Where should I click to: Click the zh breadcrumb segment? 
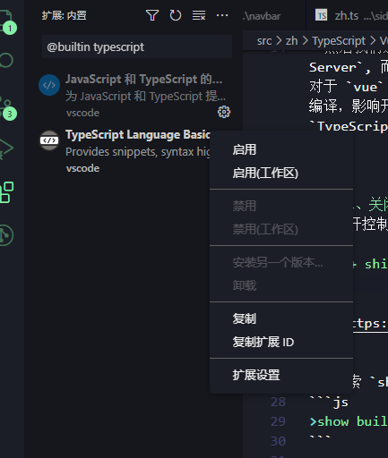[292, 41]
